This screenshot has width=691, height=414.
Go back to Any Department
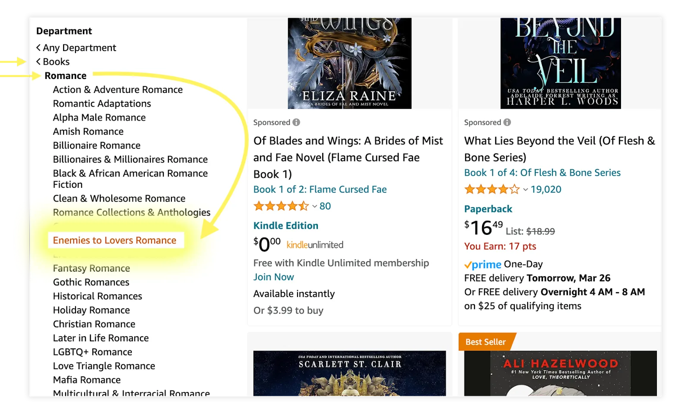point(79,47)
